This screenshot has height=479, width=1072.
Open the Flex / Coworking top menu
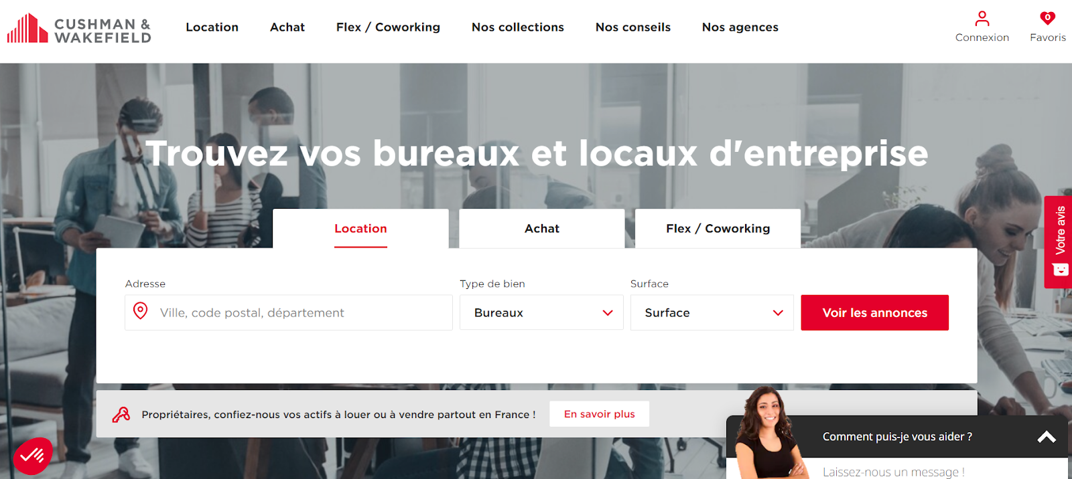(388, 27)
